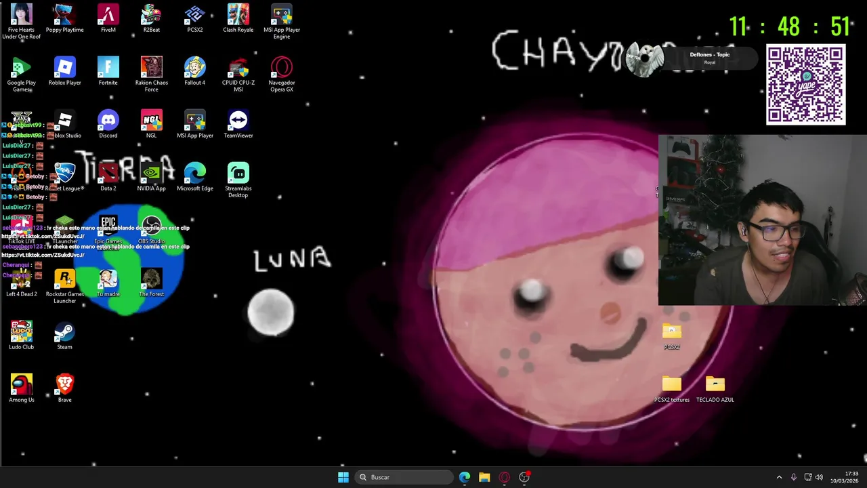Select the TECLADO AZUL folder
867x488 pixels.
pyautogui.click(x=715, y=388)
